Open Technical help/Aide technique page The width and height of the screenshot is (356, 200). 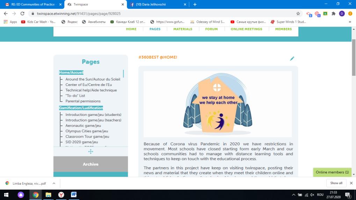coord(91,90)
